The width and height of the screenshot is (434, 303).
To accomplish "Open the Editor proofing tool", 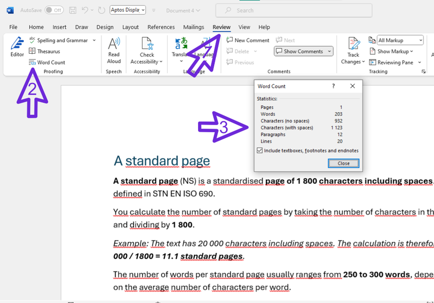I will [17, 47].
